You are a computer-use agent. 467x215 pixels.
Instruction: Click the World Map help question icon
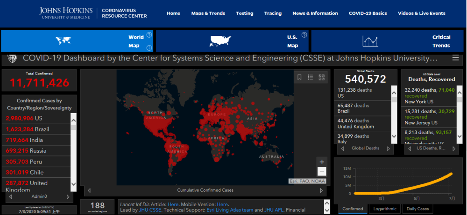(x=149, y=35)
